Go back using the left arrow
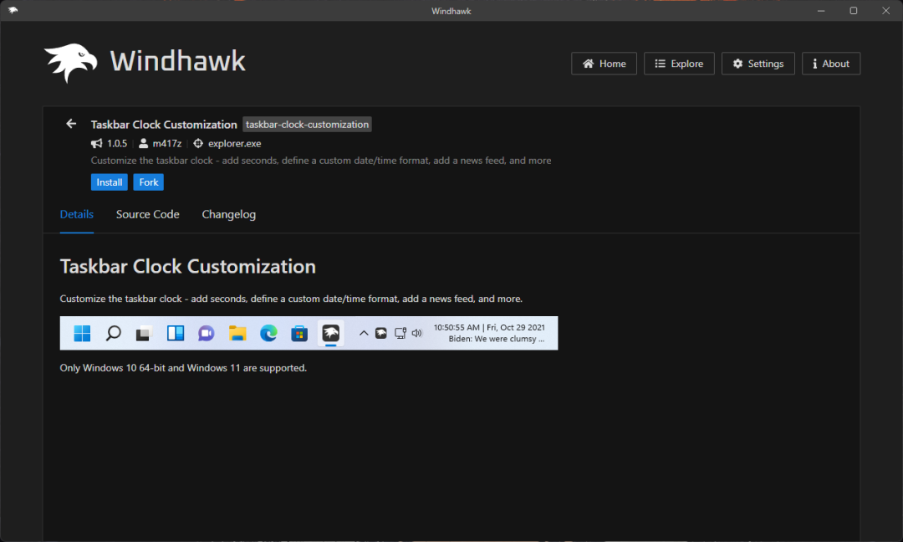The height and width of the screenshot is (542, 903). click(71, 124)
